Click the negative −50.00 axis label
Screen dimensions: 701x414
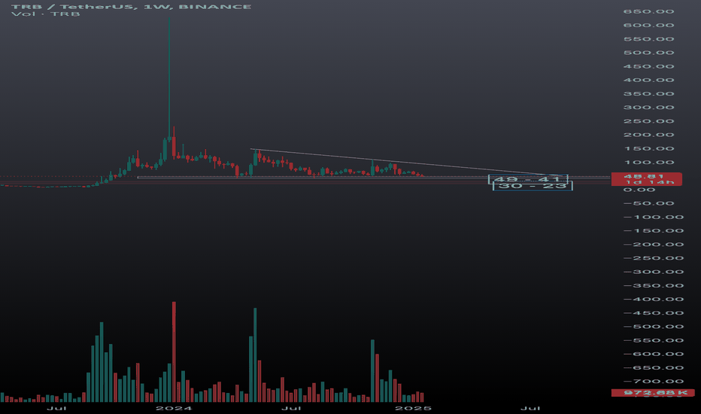[x=648, y=204]
